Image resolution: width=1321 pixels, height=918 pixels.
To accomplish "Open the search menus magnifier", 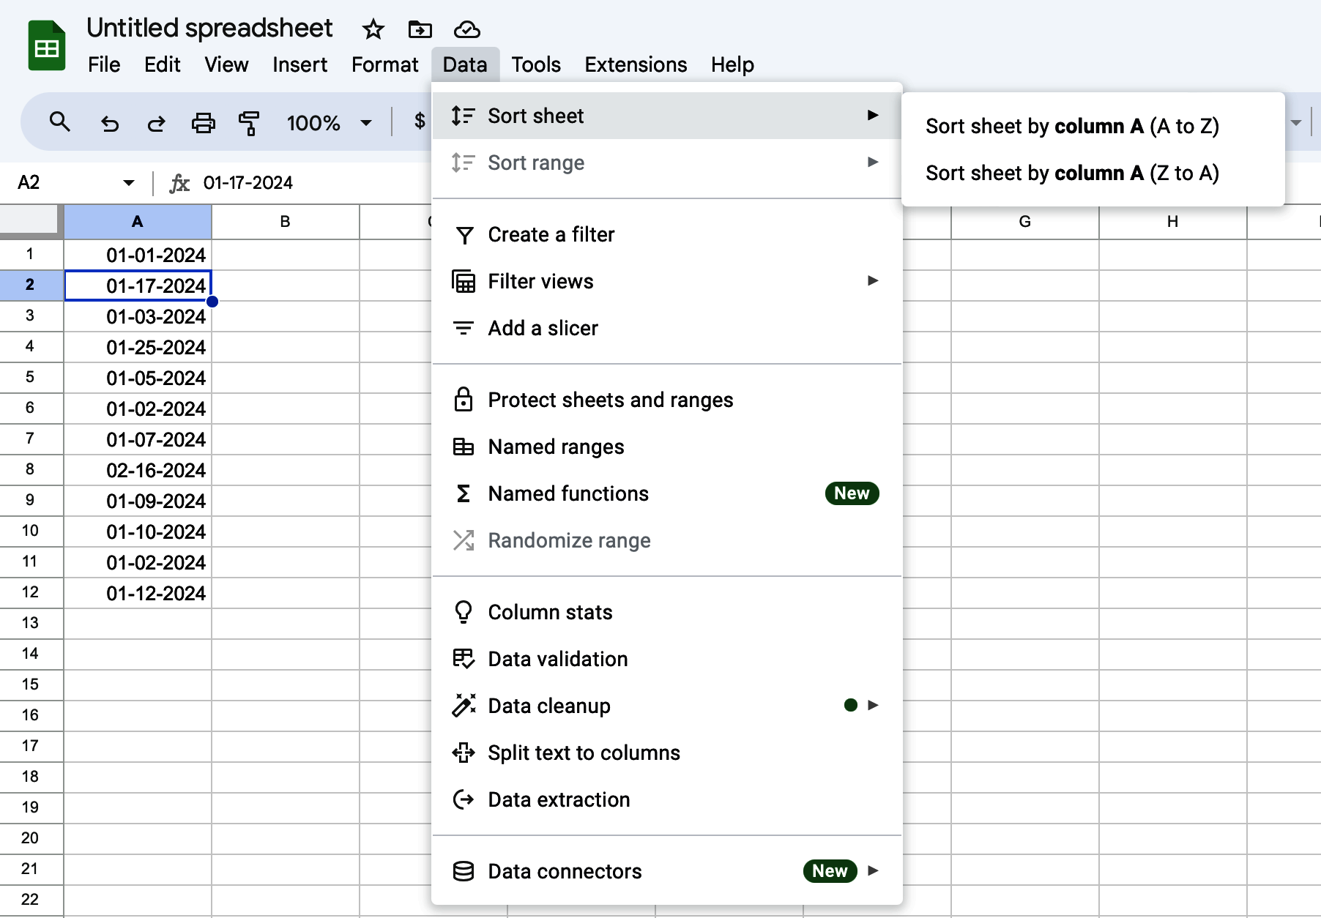I will tap(60, 122).
